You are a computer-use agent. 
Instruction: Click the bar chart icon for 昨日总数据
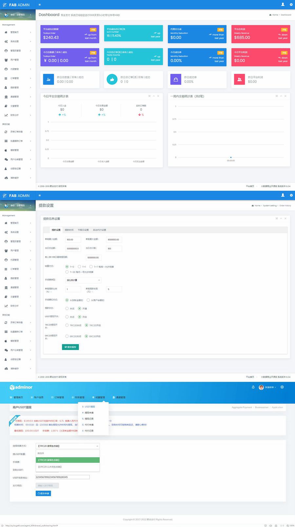(49, 79)
